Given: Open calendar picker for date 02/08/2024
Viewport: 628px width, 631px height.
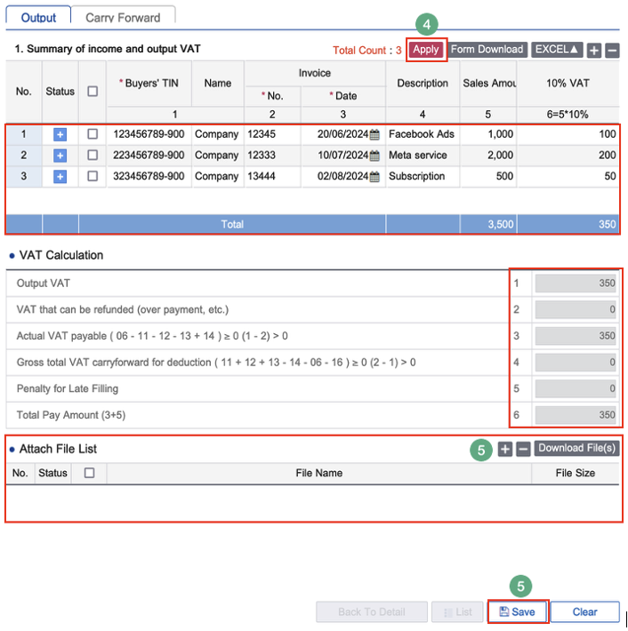Looking at the screenshot, I should (374, 176).
